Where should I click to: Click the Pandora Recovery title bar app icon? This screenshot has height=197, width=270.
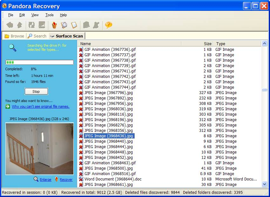pyautogui.click(x=4, y=6)
